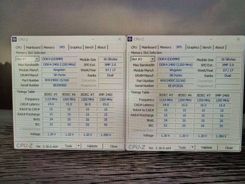Click the CPU-Z app icon in left window title bar
Viewport: 245px width, 184px height.
pos(14,39)
